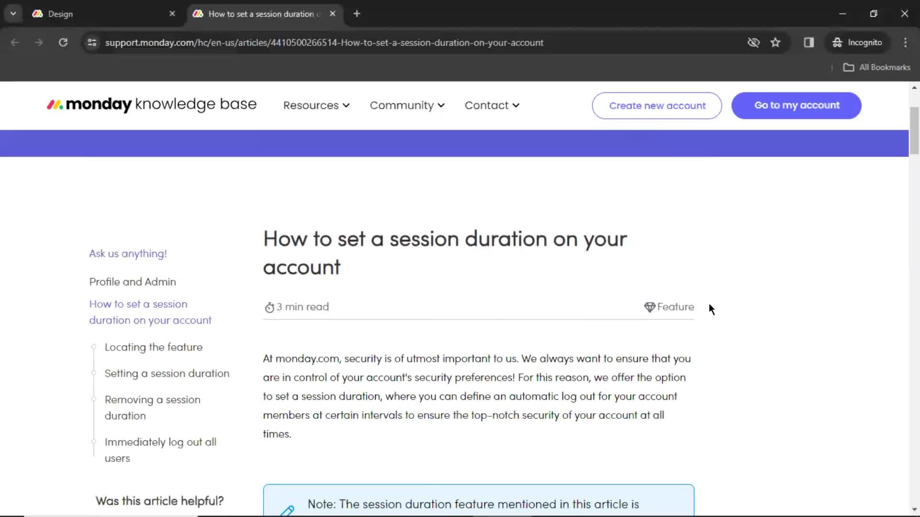Click the diamond Feature icon
Viewport: 920px width, 517px height.
[x=650, y=306]
